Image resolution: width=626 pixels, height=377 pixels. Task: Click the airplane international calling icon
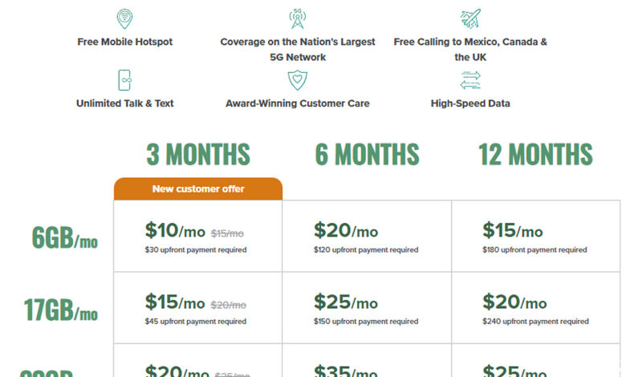(470, 18)
